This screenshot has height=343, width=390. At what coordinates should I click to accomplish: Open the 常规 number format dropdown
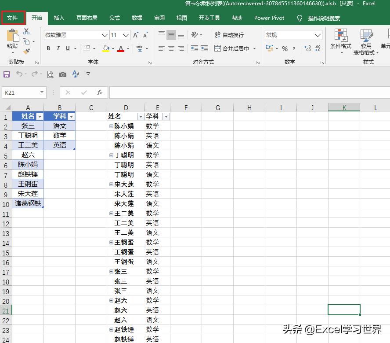point(292,35)
